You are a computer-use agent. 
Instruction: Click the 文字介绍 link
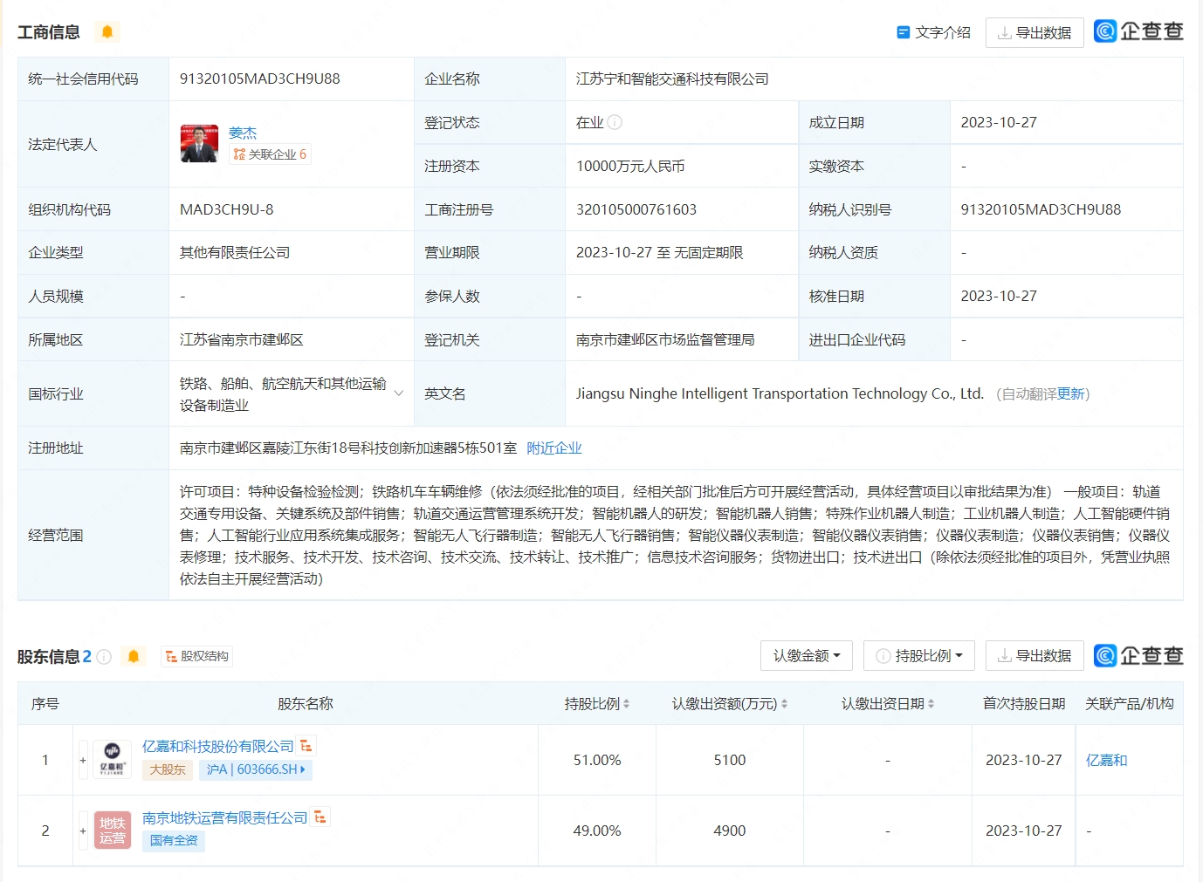(933, 32)
